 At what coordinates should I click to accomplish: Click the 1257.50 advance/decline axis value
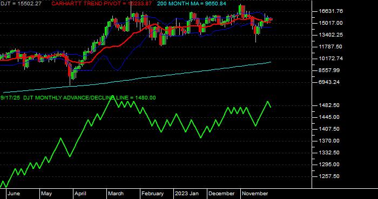pyautogui.click(x=329, y=176)
